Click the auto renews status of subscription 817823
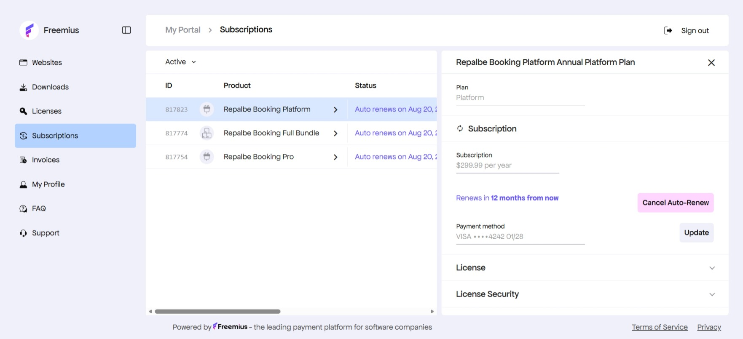The height and width of the screenshot is (339, 743). coord(396,109)
